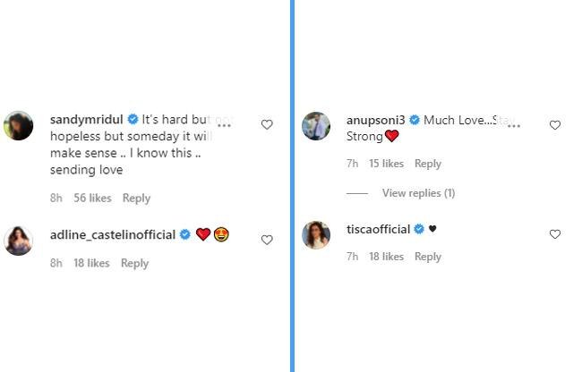The image size is (582, 372).
Task: Like anupsoni3's comment with the heart
Action: click(554, 125)
